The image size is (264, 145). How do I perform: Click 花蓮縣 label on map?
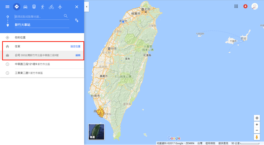[147, 55]
